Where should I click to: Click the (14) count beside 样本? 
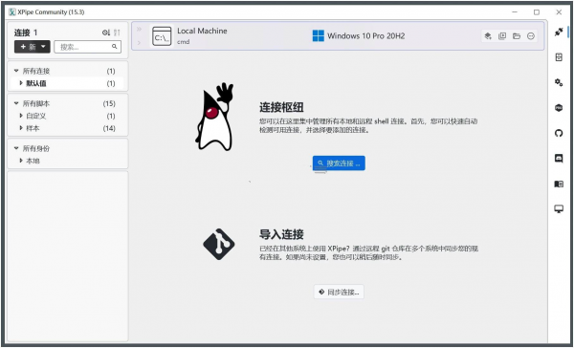click(109, 128)
